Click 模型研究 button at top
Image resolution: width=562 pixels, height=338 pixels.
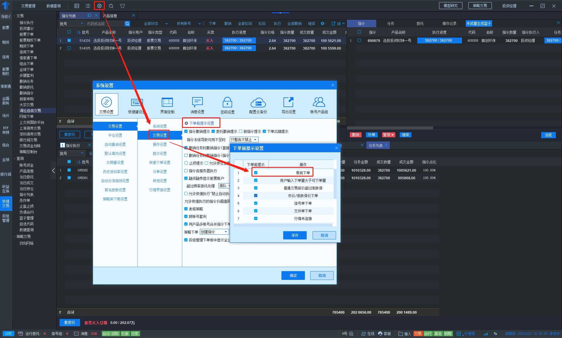[x=450, y=6]
